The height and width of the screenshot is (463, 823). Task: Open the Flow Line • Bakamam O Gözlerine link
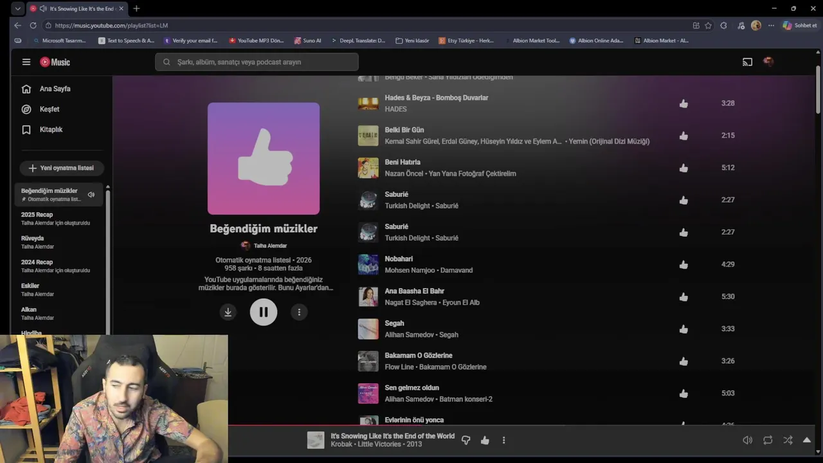[x=435, y=367]
